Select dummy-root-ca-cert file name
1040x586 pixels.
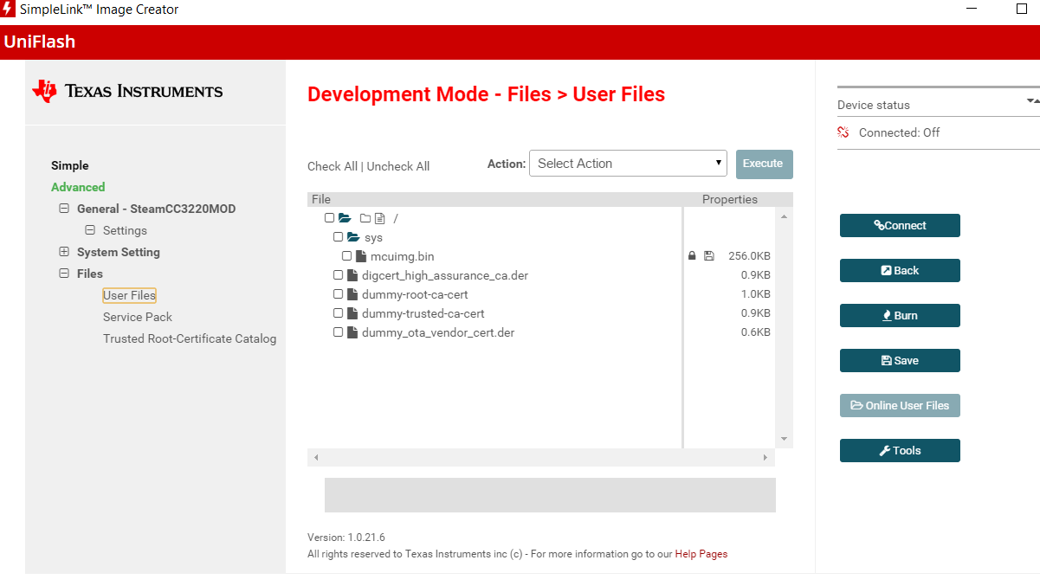pyautogui.click(x=415, y=294)
